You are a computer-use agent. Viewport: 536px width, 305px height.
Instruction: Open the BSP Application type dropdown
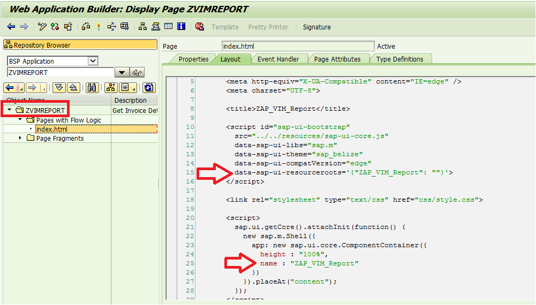point(93,61)
